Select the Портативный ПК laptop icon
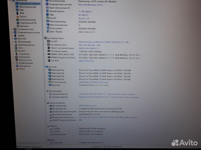This screenshot has height=150, width=201. point(18,23)
